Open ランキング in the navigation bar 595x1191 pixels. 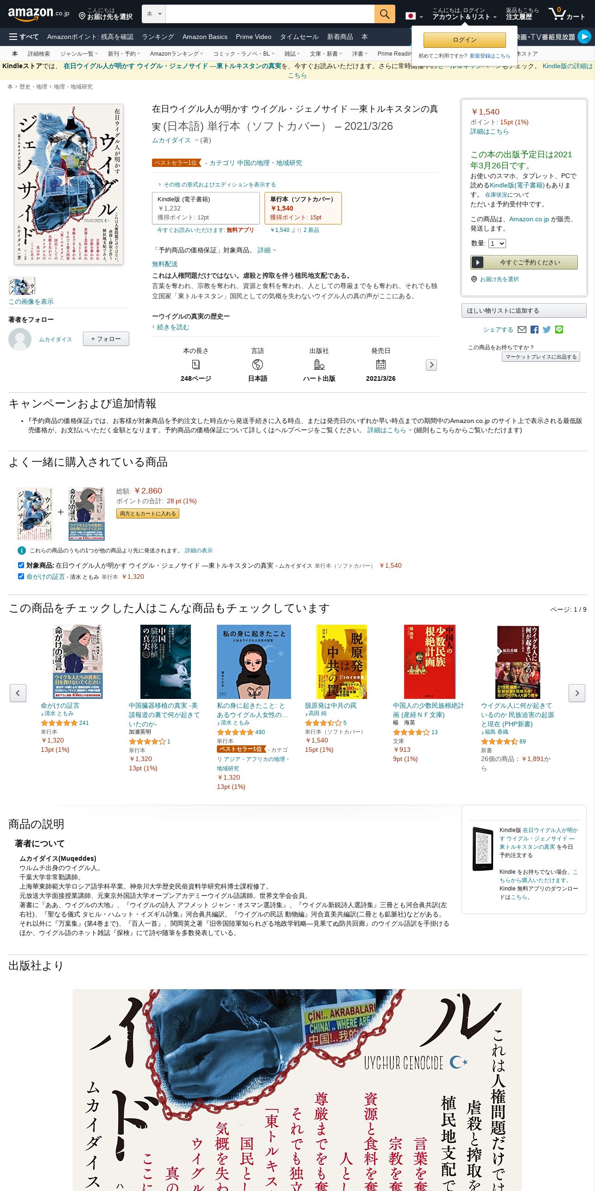(158, 37)
